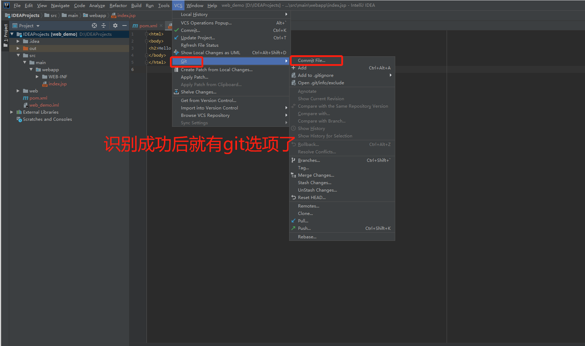585x346 pixels.
Task: Open the Help menu
Action: point(212,5)
